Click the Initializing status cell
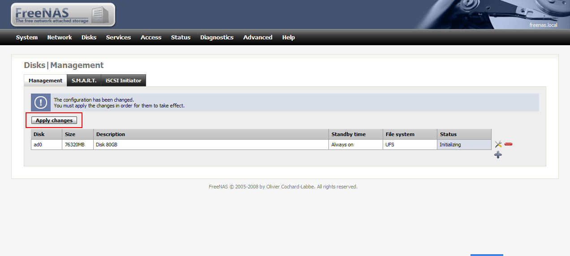Screen dimensions: 570x256 coord(464,145)
